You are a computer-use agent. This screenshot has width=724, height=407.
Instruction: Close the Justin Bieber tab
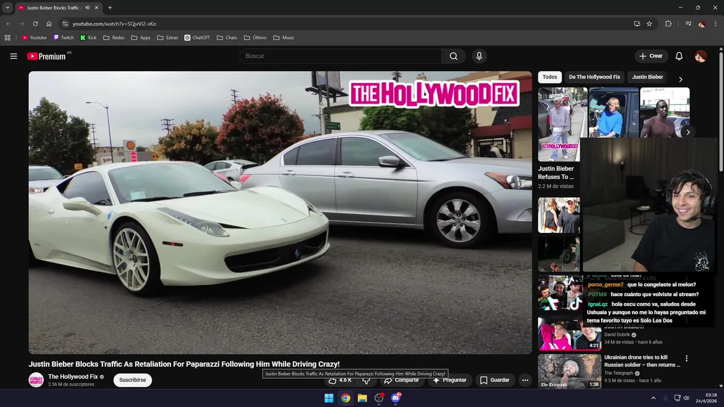tap(97, 8)
